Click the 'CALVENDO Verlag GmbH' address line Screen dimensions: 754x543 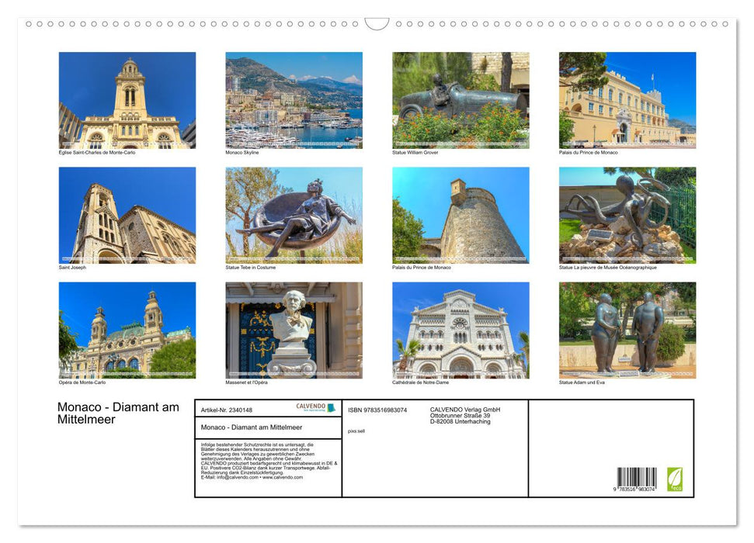coord(465,410)
